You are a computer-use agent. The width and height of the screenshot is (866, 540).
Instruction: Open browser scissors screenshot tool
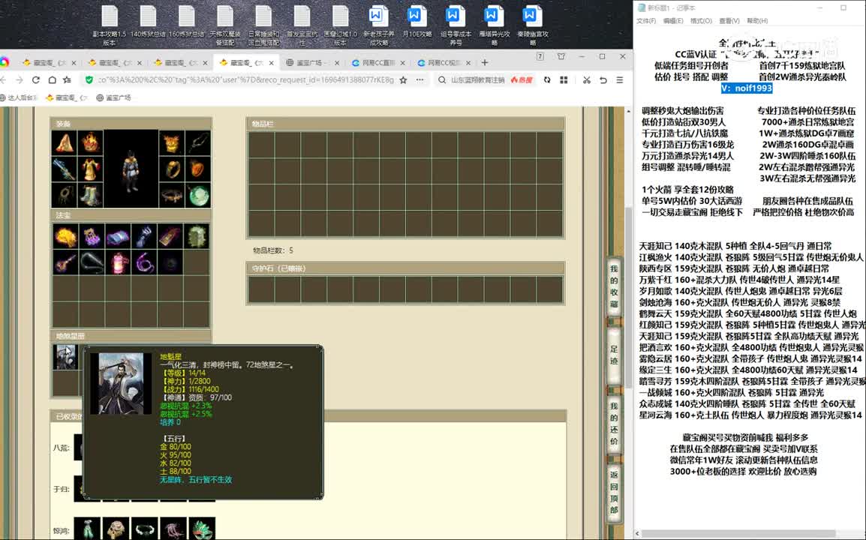pos(587,80)
